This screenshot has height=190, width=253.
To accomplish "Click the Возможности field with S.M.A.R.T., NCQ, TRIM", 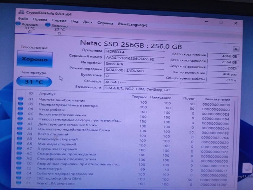I will 171,89.
